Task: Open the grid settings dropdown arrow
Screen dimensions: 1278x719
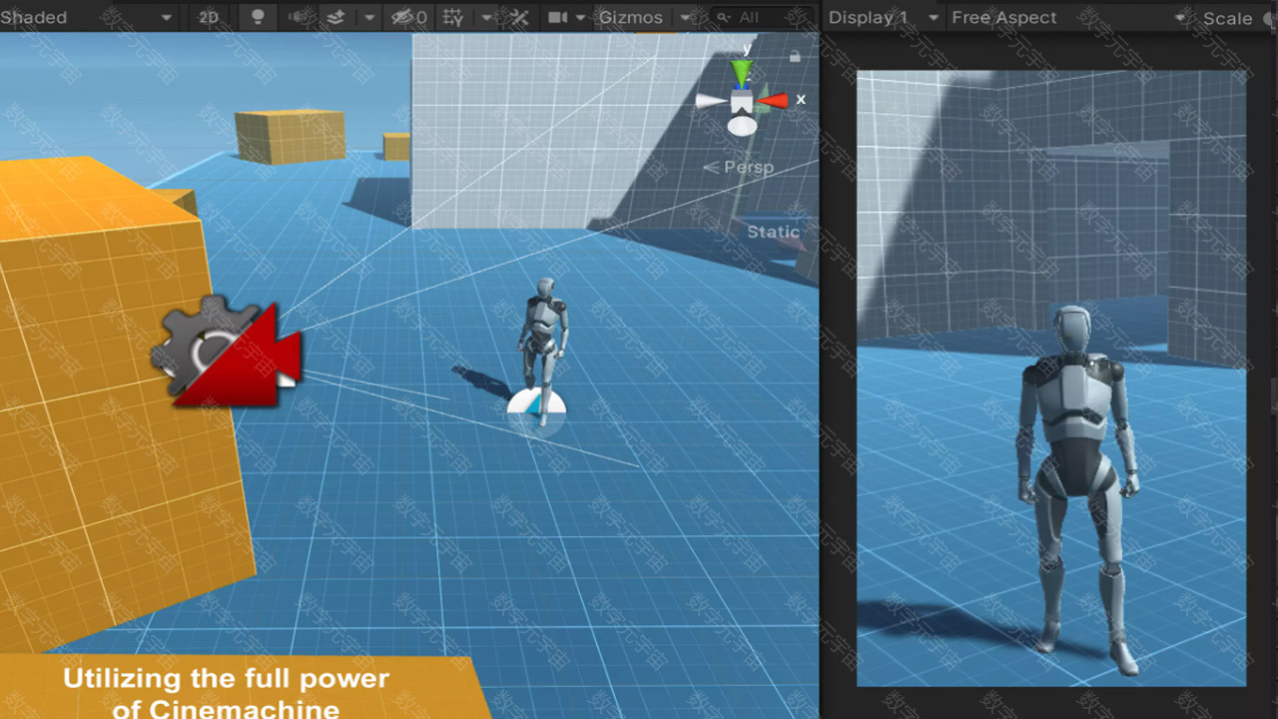Action: [x=487, y=17]
